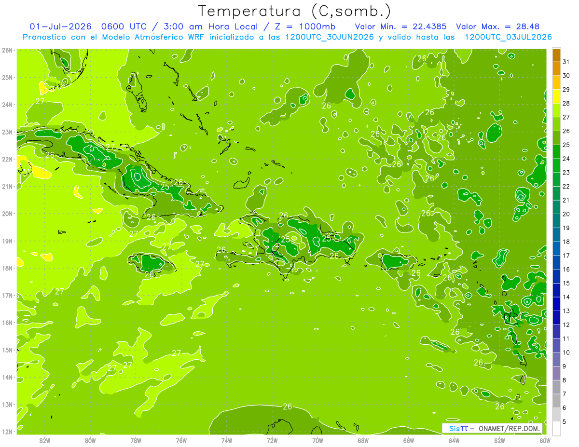Click the color scale label '28'
Image resolution: width=579 pixels, height=447 pixels.
tap(566, 103)
